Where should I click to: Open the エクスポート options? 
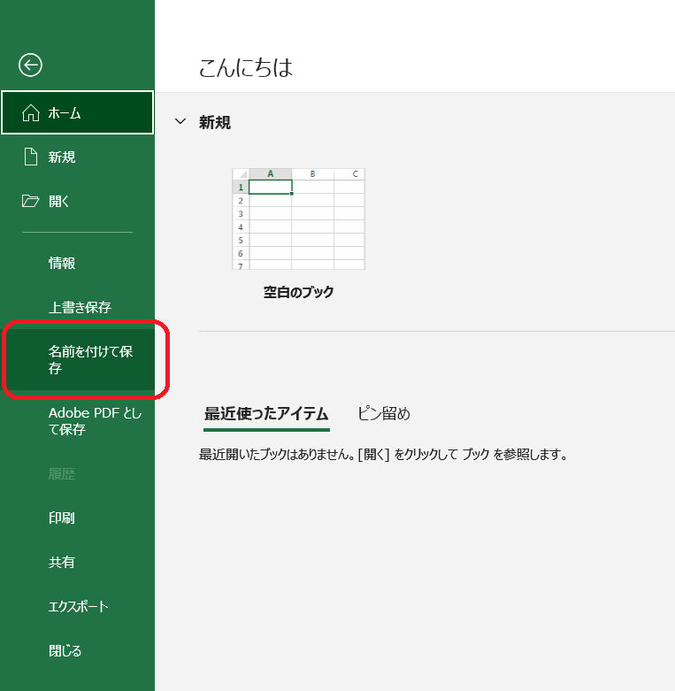coord(78,607)
